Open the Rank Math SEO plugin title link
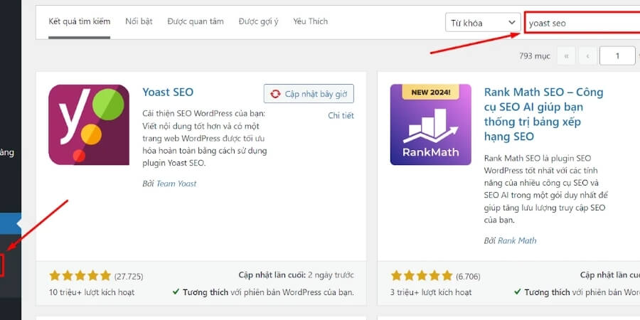Image resolution: width=640 pixels, height=320 pixels. [x=544, y=114]
